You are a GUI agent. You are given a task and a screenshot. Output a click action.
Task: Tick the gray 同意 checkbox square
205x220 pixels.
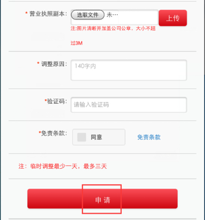[x=81, y=137]
